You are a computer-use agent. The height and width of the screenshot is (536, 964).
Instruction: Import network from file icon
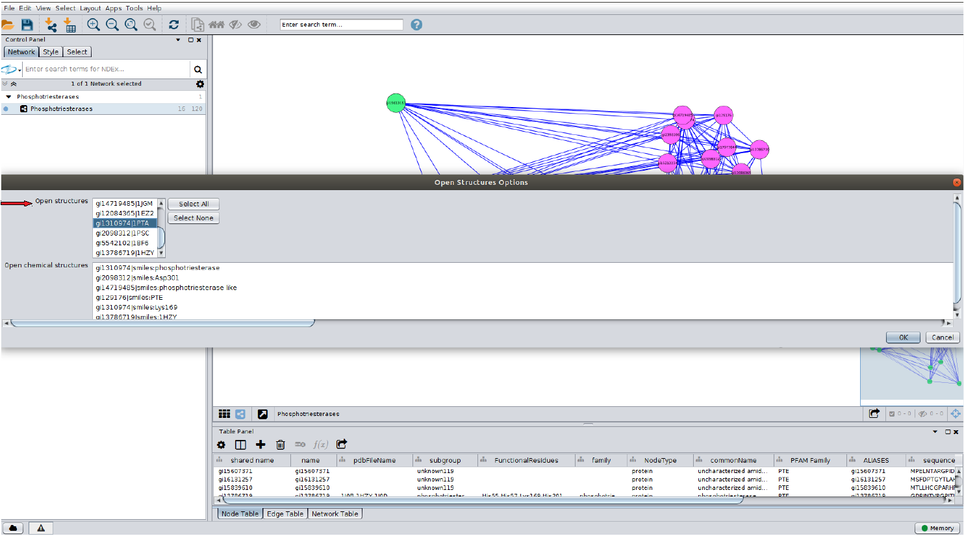pos(50,25)
